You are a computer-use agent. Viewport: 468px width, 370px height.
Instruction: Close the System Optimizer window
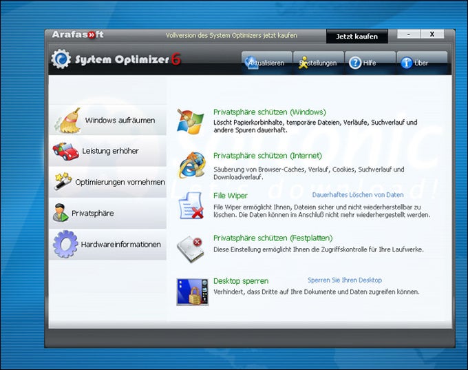(x=432, y=34)
